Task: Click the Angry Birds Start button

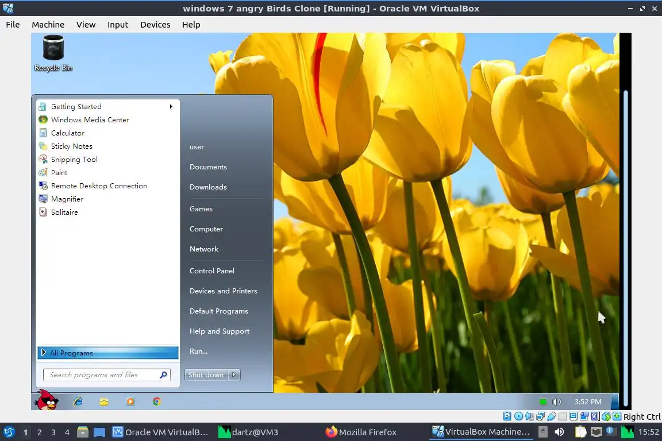Action: point(47,400)
